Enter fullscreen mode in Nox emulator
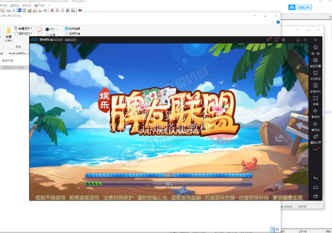332x233 pixels. point(315,99)
